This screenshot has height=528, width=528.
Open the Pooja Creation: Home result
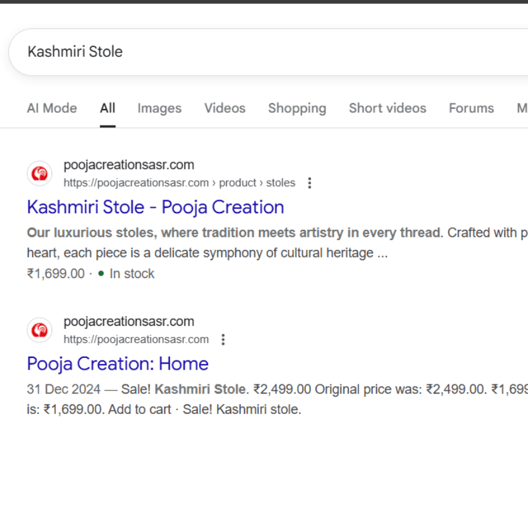coord(117,364)
